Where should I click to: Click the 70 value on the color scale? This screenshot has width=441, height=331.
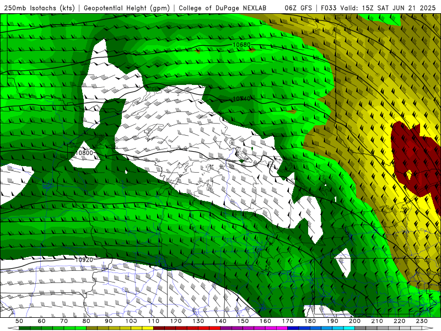(x=64, y=321)
